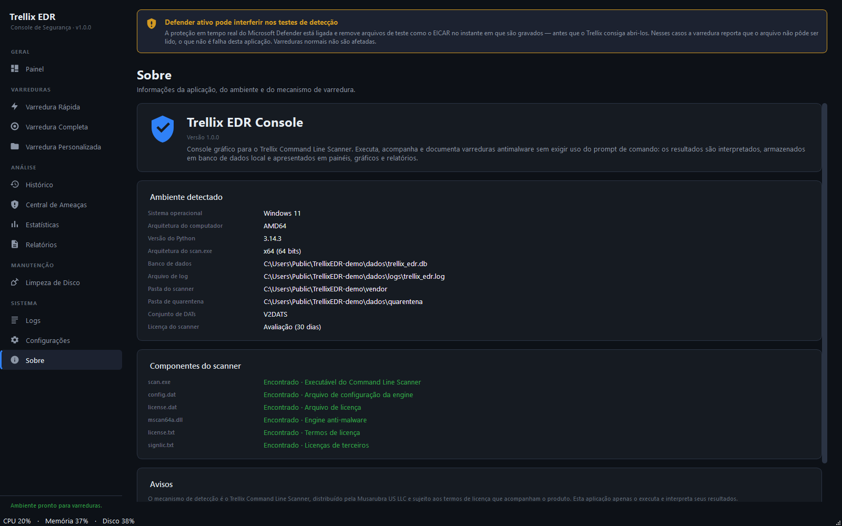Viewport: 842px width, 526px height.
Task: Click the Ambiente pronto para varreduras status
Action: tap(56, 505)
